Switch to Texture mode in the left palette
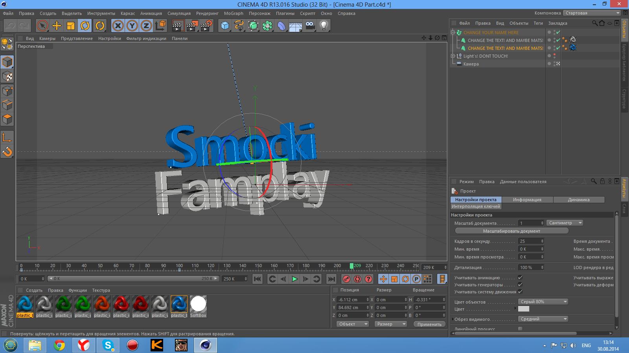Viewport: 629px width, 353px height. click(7, 76)
